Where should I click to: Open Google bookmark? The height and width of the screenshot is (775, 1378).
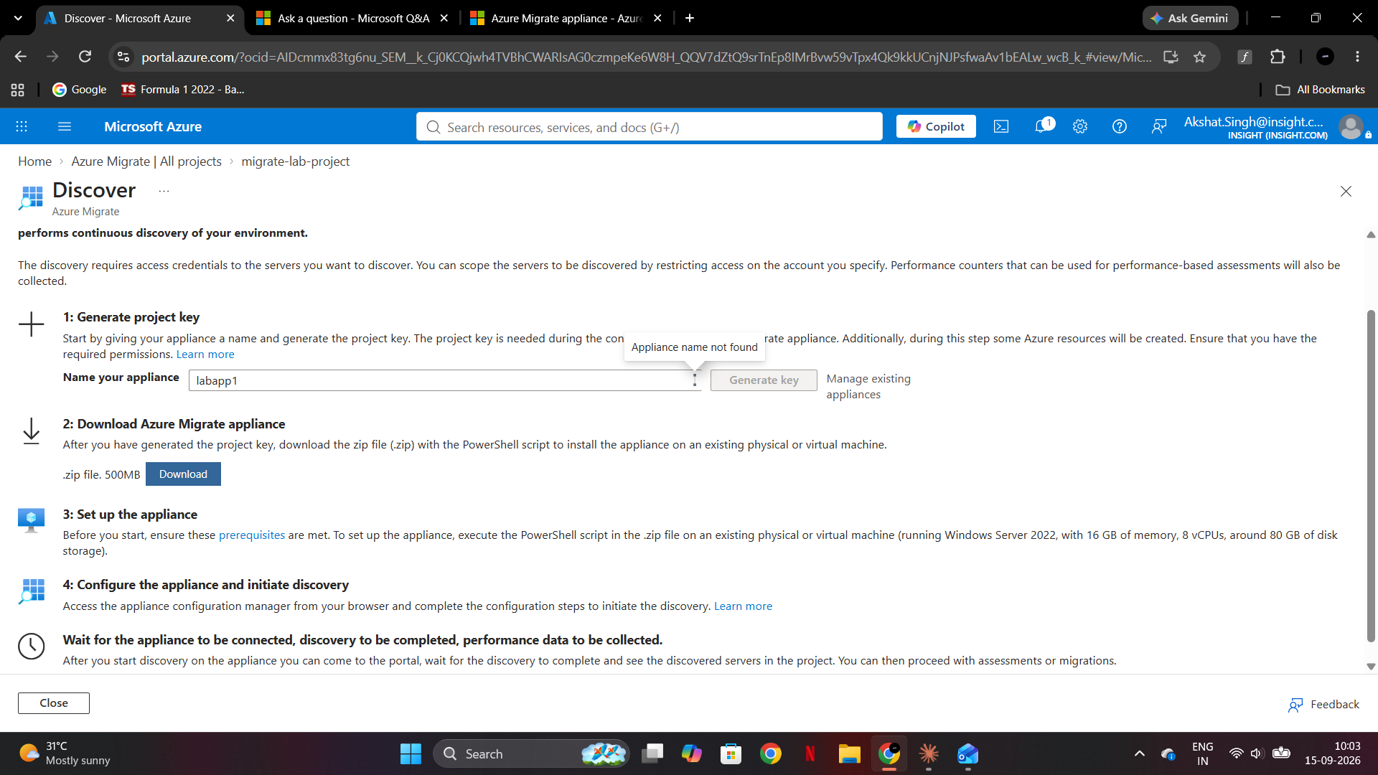pos(80,90)
